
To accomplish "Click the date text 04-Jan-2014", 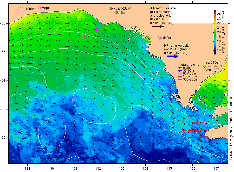I will click(121, 8).
